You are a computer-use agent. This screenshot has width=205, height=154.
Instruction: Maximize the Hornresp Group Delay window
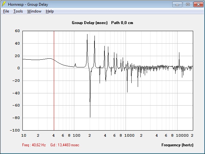coord(188,4)
